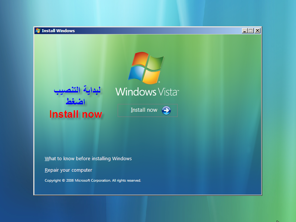
Task: Click the Windows flag icon in the title bar
Action: [38, 31]
